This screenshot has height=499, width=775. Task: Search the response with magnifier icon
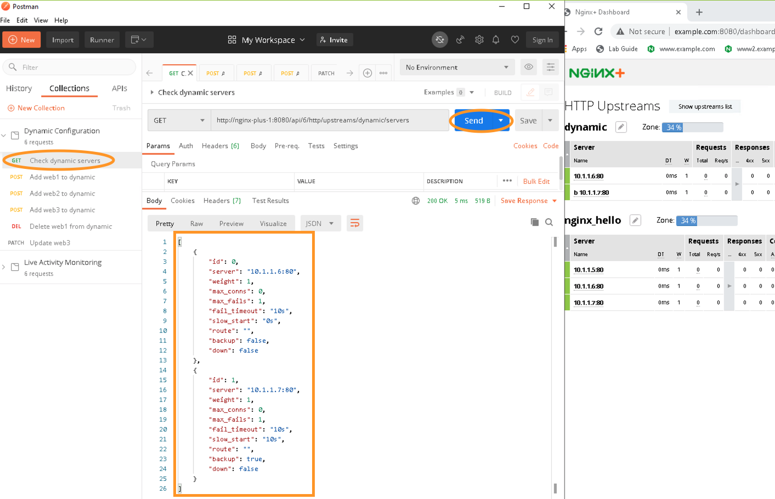point(549,222)
